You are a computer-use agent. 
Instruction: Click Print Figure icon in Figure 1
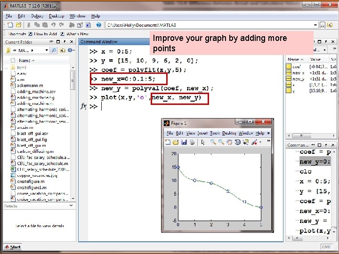tap(192, 142)
